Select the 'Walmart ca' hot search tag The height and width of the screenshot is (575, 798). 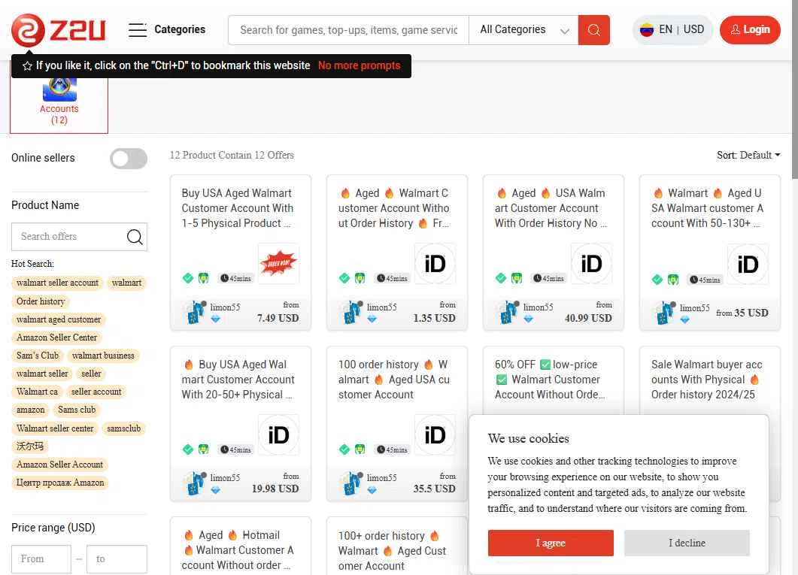37,392
